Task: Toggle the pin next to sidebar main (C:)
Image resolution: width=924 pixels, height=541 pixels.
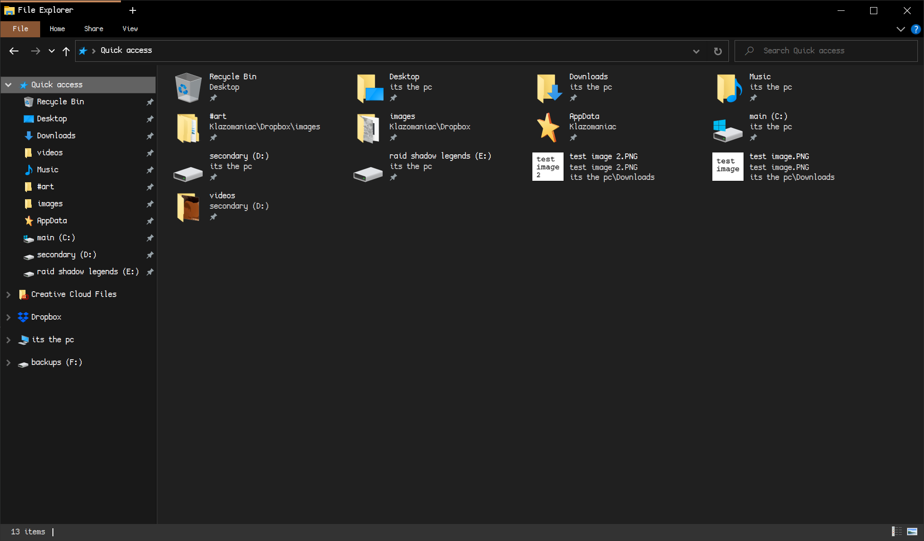Action: coord(150,238)
